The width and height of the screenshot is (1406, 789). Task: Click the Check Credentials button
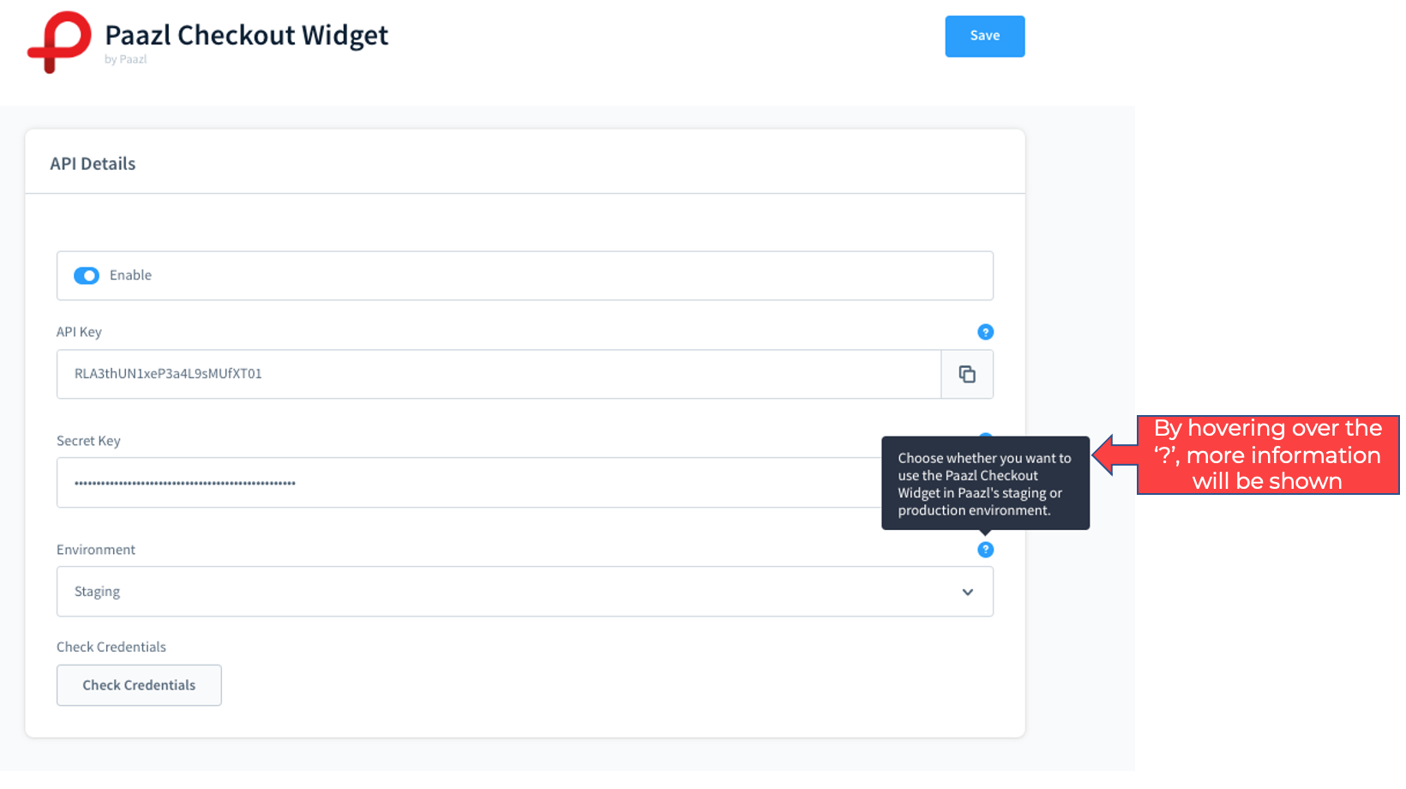coord(139,685)
